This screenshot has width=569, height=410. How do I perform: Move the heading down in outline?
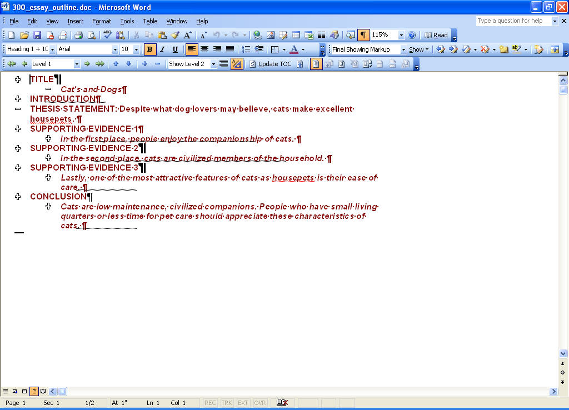pyautogui.click(x=128, y=64)
